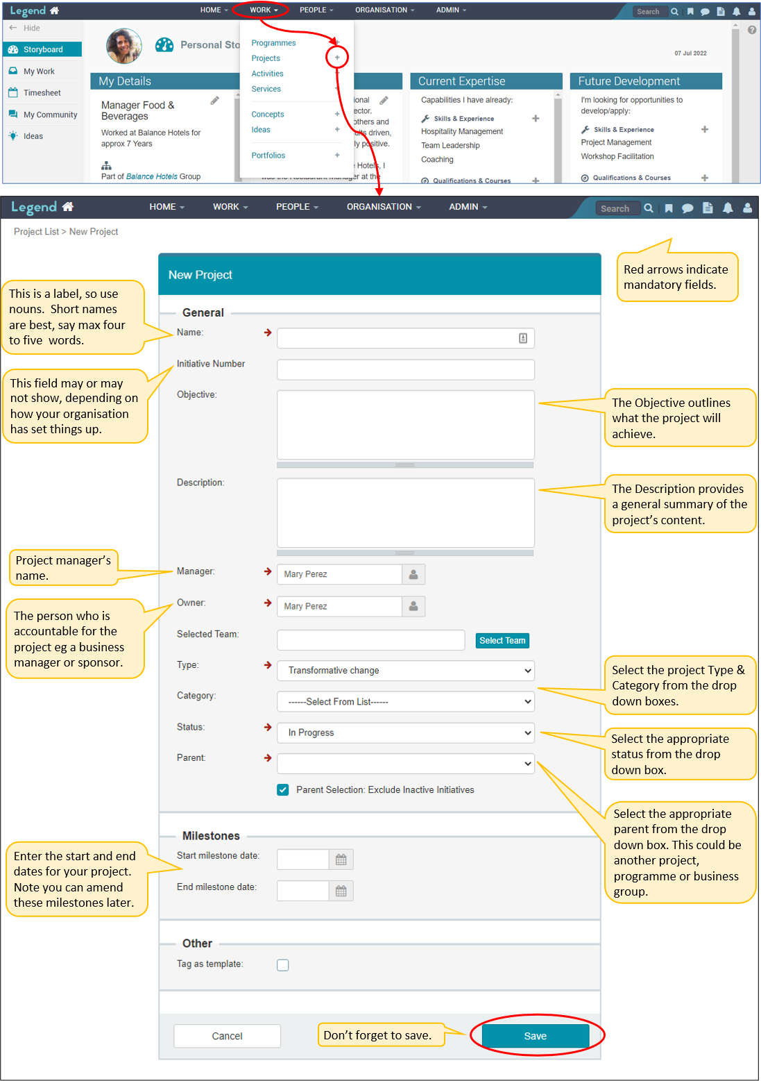761x1081 pixels.
Task: Open My Work in the sidebar
Action: pyautogui.click(x=39, y=72)
